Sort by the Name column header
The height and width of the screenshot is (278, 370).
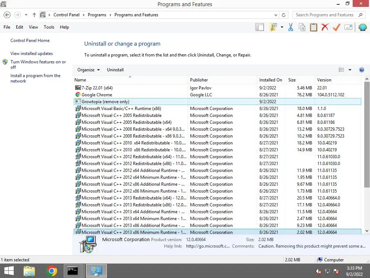[x=130, y=80]
